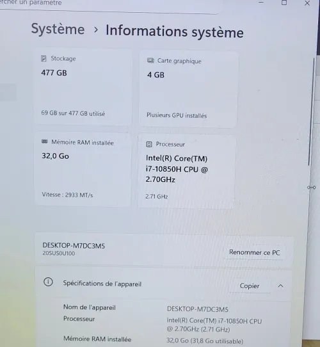Click the Carte graphique icon

pos(150,60)
